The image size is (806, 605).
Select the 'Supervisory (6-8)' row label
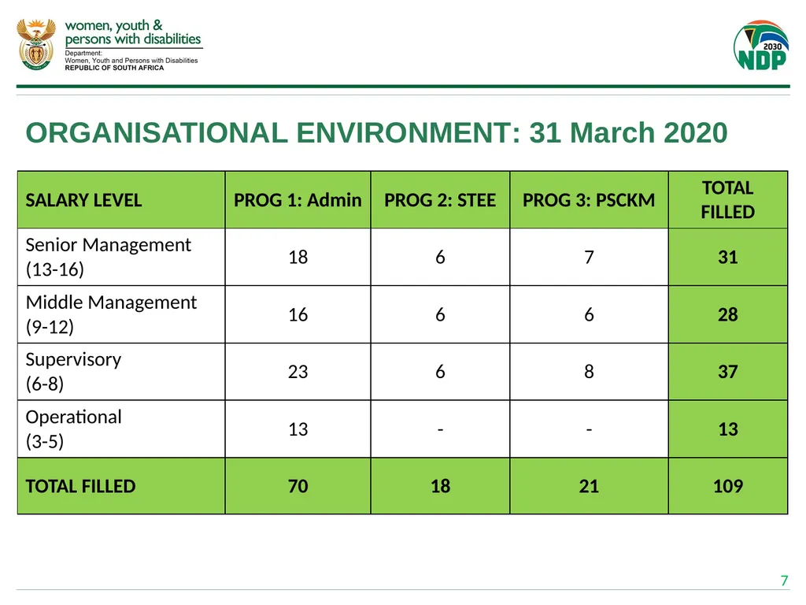(x=73, y=372)
